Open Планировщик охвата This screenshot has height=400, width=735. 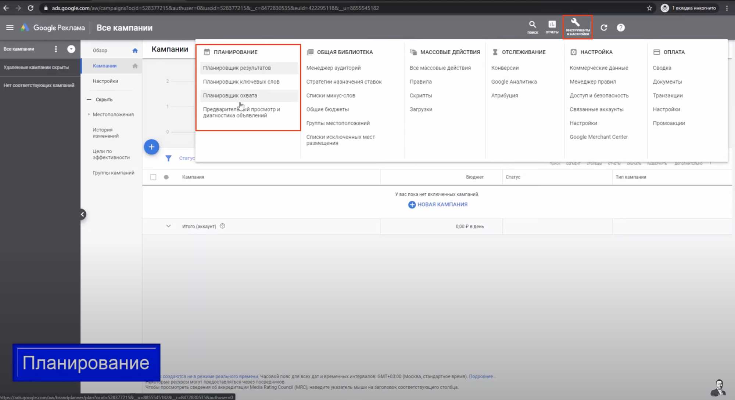[230, 95]
